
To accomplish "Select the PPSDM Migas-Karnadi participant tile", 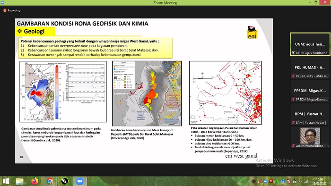I will point(310,91).
